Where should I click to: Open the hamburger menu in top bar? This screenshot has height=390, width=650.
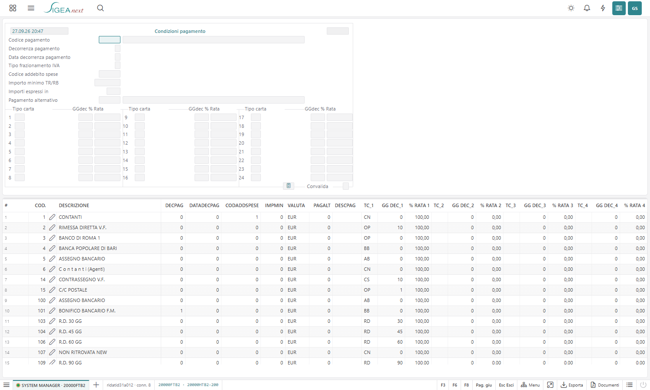click(31, 8)
